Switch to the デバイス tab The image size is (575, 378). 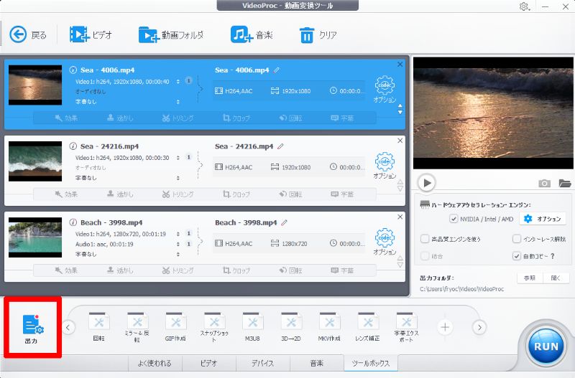click(x=262, y=363)
